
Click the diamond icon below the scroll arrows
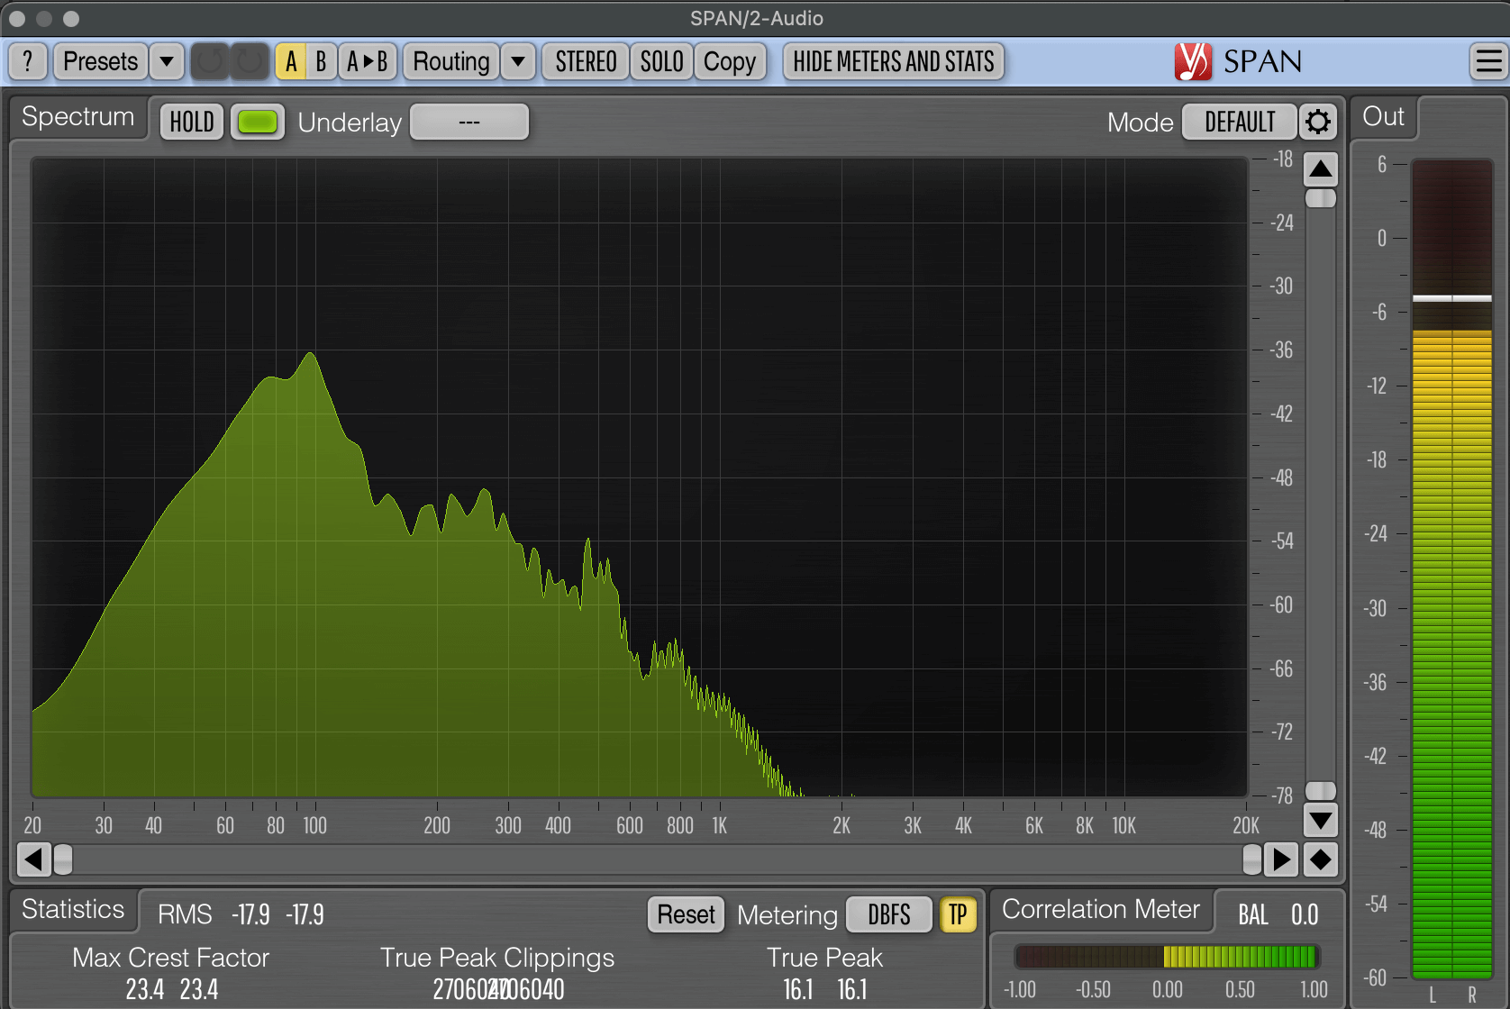pos(1321,860)
